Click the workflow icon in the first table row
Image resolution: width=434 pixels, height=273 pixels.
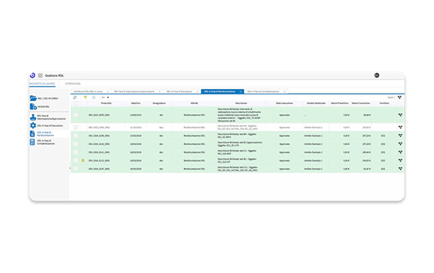click(400, 115)
